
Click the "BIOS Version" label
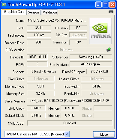click(x=15, y=50)
